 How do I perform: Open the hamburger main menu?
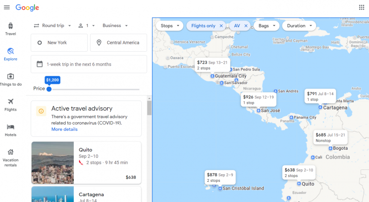pyautogui.click(x=7, y=8)
